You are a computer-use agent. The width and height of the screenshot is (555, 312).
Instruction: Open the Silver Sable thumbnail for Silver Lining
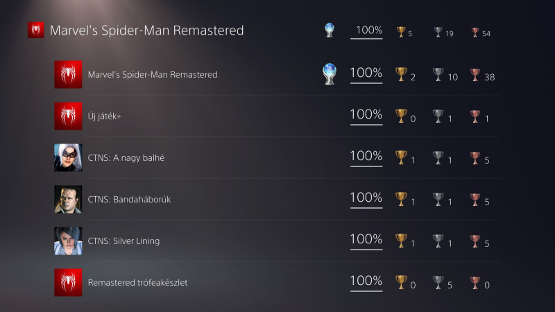pos(68,241)
